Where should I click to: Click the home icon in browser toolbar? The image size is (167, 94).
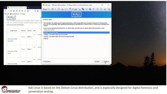point(28,11)
